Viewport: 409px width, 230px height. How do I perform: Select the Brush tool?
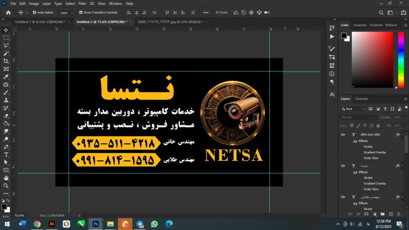[x=6, y=92]
